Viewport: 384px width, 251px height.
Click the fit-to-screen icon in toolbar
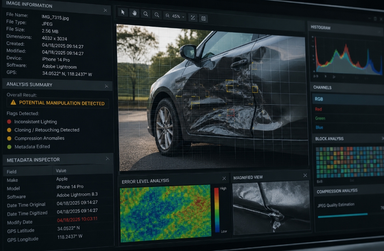click(x=203, y=18)
